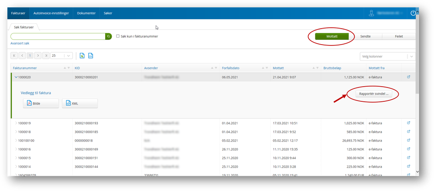Open Velg kolonner dropdown
The width and height of the screenshot is (434, 191).
point(387,56)
